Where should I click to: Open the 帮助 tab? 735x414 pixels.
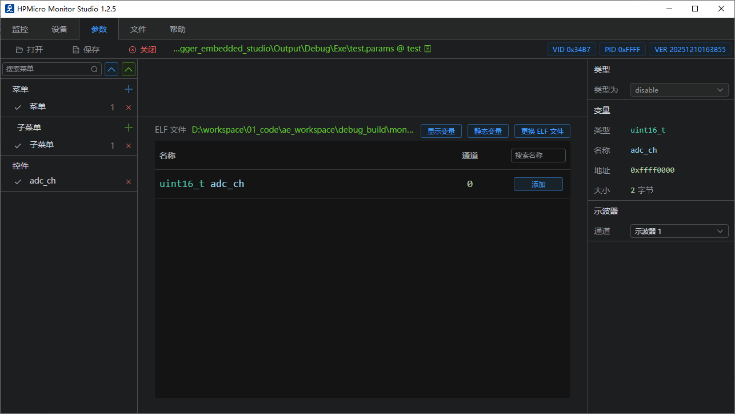point(178,29)
